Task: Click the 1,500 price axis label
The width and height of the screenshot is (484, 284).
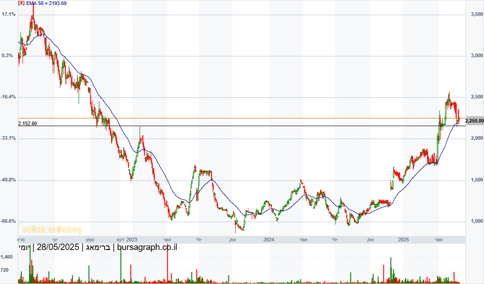Action: (x=477, y=180)
